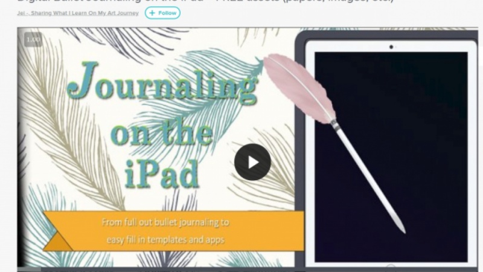Click the video progress bar at bottom
Screen dimensions: 483x272
point(248,270)
